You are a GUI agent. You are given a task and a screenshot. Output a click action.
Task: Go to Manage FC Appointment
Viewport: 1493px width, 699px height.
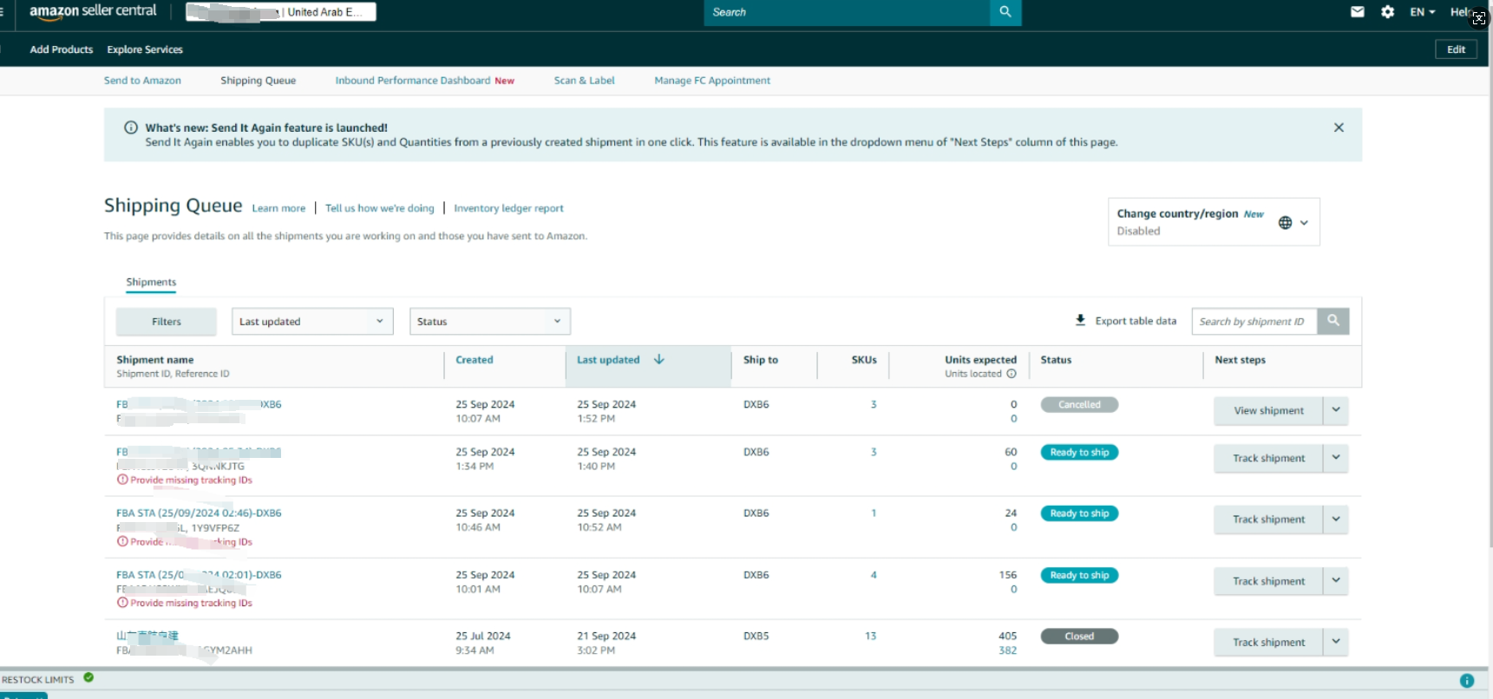pos(711,81)
